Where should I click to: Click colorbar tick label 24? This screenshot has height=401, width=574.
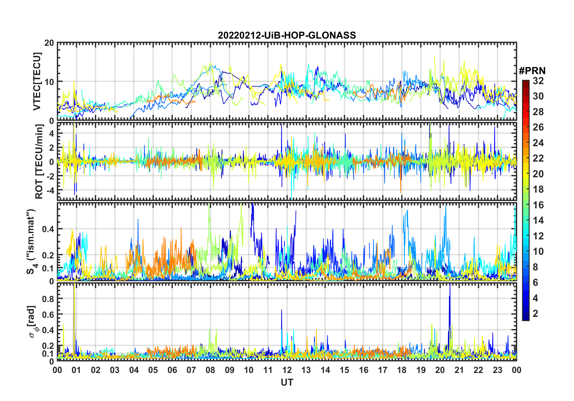pos(538,143)
